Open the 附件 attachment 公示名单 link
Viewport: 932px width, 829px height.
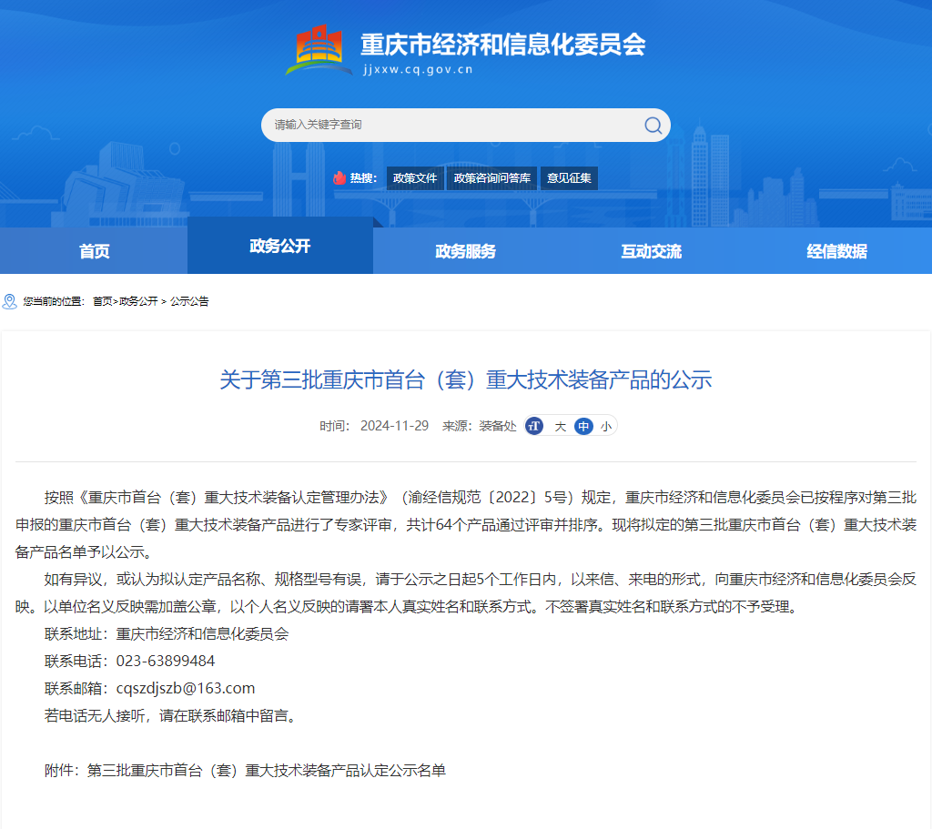pos(267,771)
